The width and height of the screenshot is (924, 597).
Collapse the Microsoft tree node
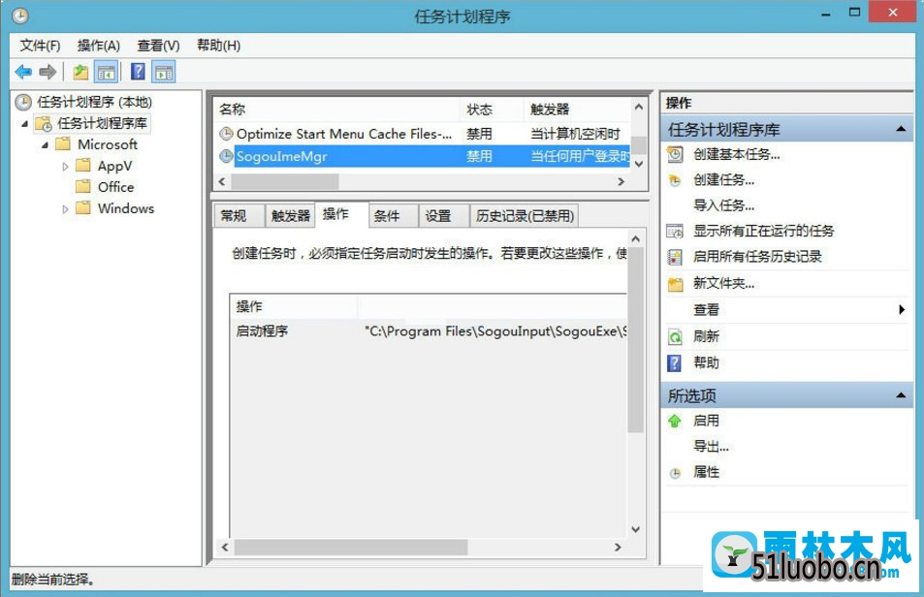45,144
